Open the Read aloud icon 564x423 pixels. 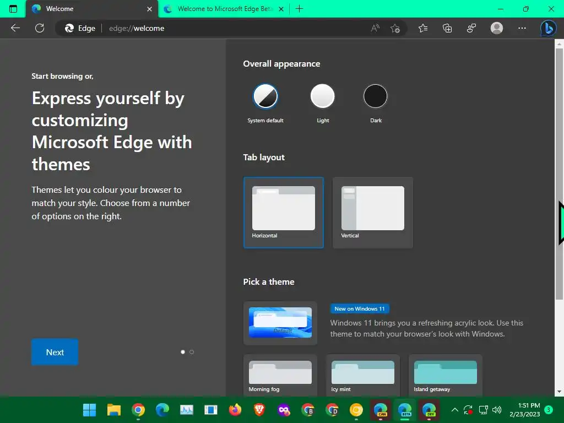tap(375, 28)
